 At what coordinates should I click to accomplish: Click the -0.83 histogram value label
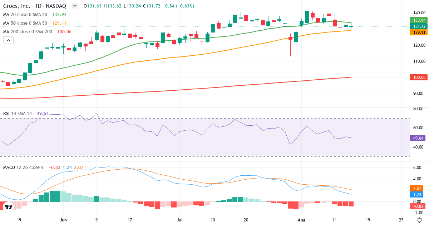tap(418, 206)
